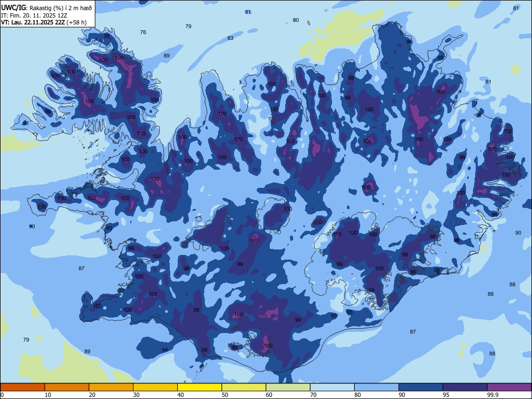Image resolution: width=532 pixels, height=399 pixels.
Task: Select the 95–99.9 dark indigo legend swatch
Action: (x=465, y=387)
